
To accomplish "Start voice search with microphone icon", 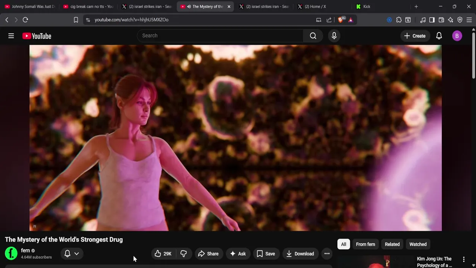I will coord(334,36).
